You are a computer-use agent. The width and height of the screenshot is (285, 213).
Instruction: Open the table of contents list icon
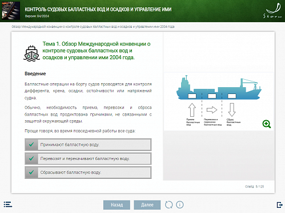click(x=8, y=204)
